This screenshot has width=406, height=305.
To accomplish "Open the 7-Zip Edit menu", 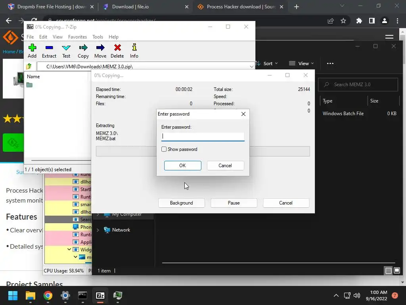I will tap(43, 37).
